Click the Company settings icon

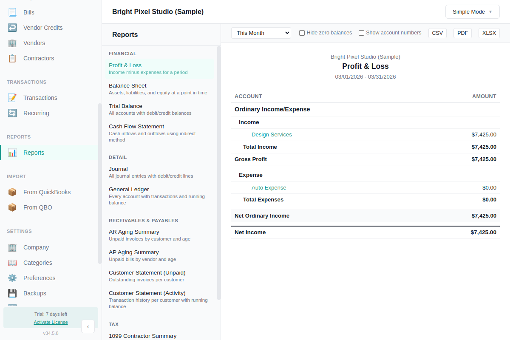tap(12, 247)
